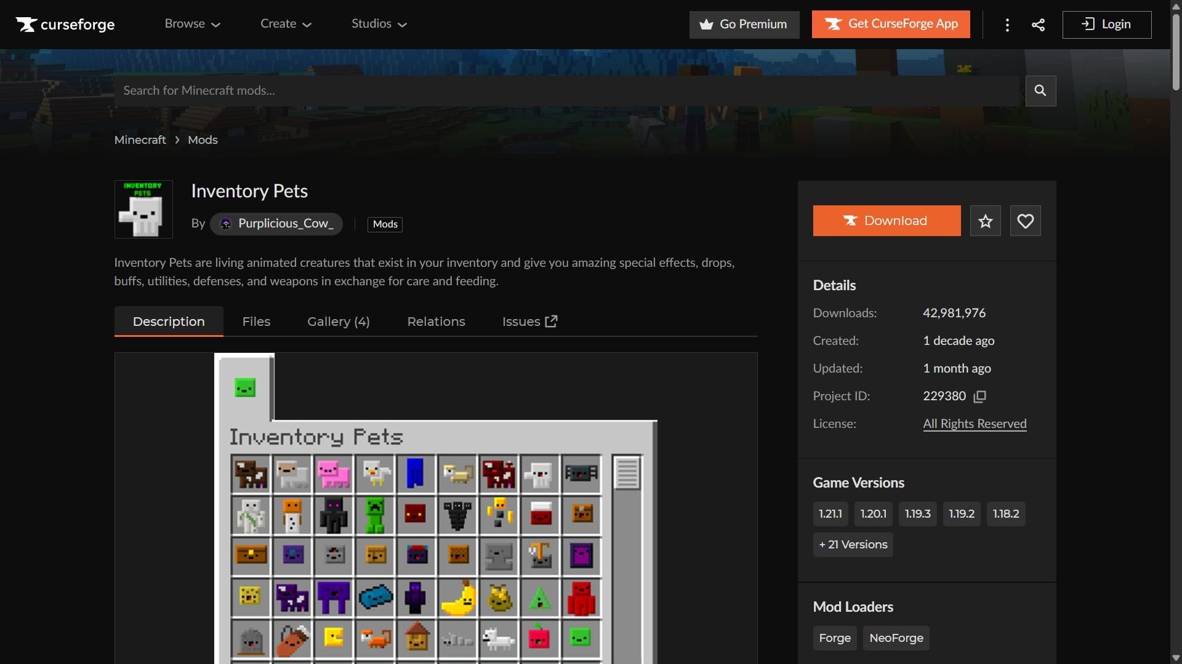This screenshot has height=664, width=1182.
Task: Copy the Project ID with the copy icon
Action: (980, 397)
